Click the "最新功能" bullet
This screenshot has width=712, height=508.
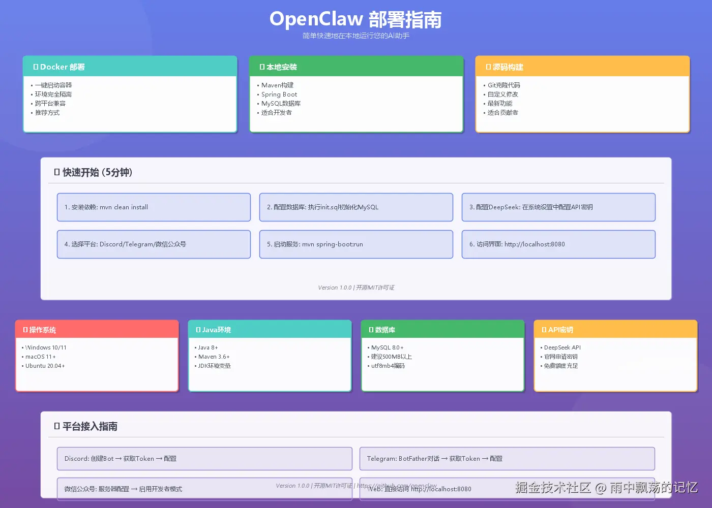point(497,104)
